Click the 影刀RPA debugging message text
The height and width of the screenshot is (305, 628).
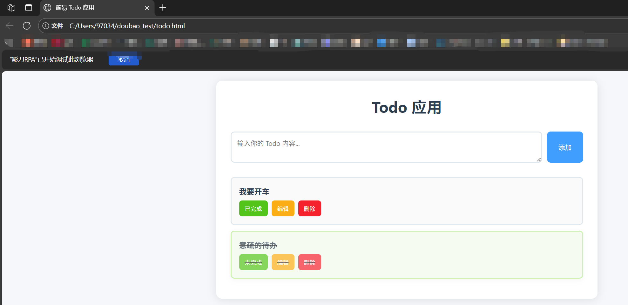pos(51,59)
